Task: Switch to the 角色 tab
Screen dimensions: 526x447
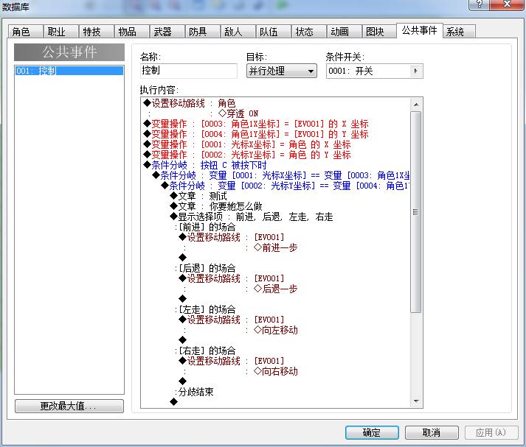Action: [25, 32]
